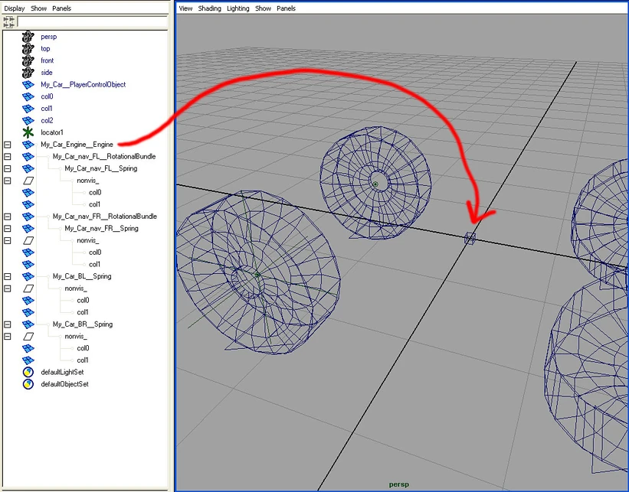Open the viewport Shading menu
This screenshot has height=492, width=629.
coord(209,8)
